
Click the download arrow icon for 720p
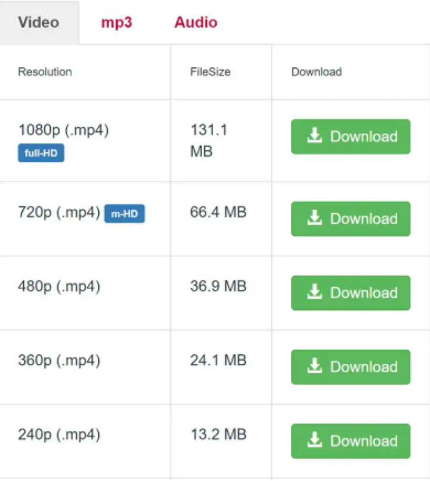click(314, 219)
